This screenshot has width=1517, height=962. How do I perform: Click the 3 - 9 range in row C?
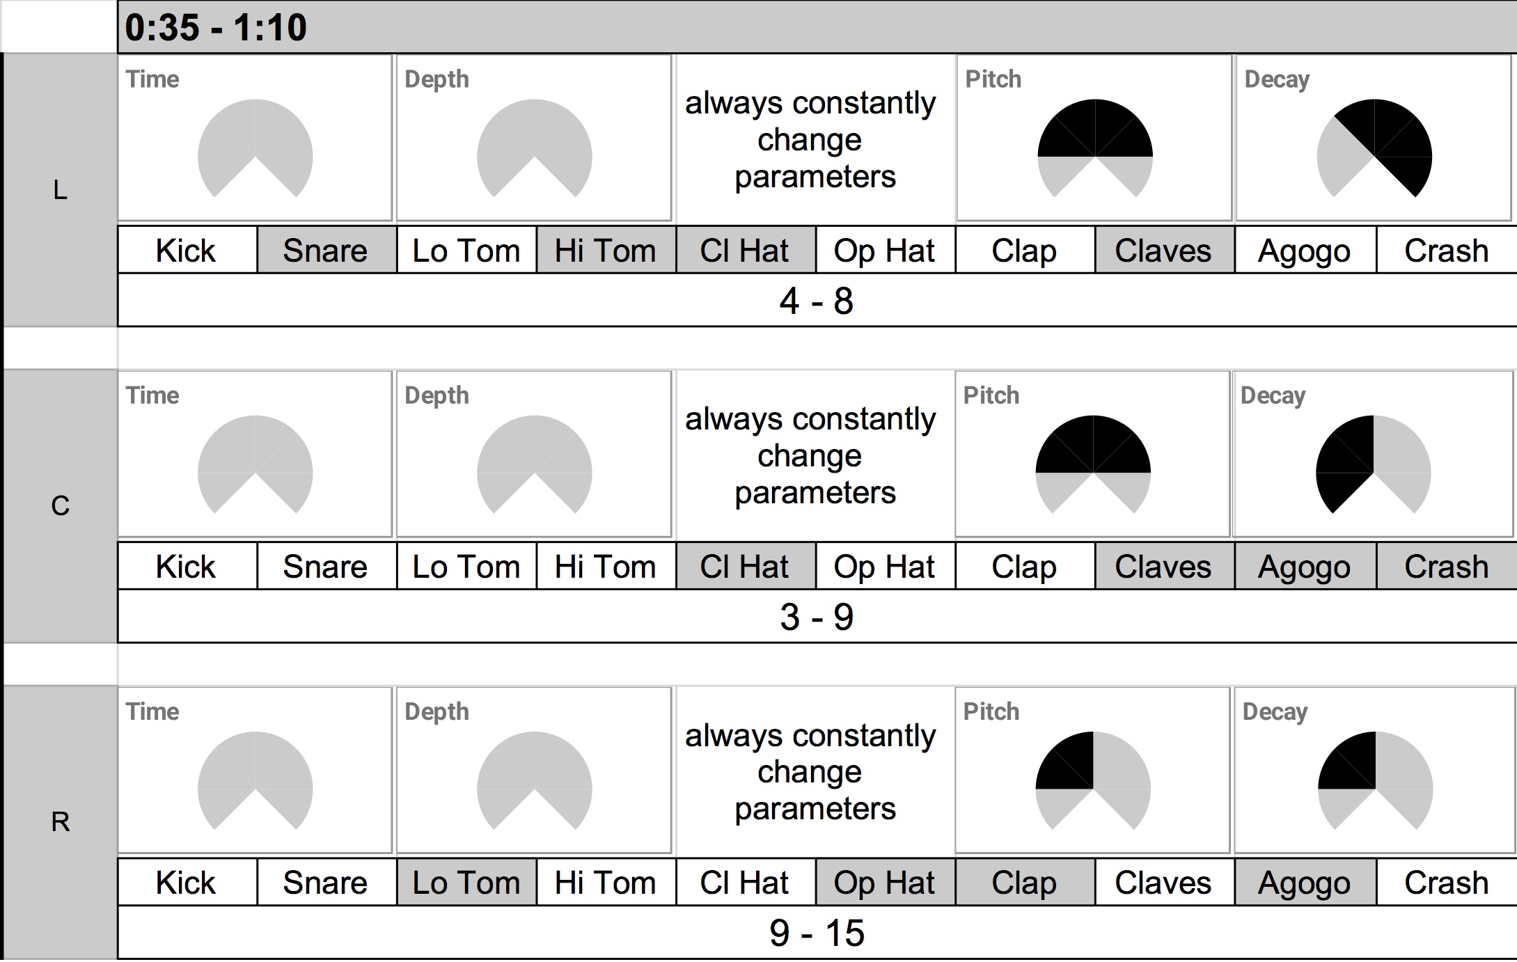pos(816,617)
